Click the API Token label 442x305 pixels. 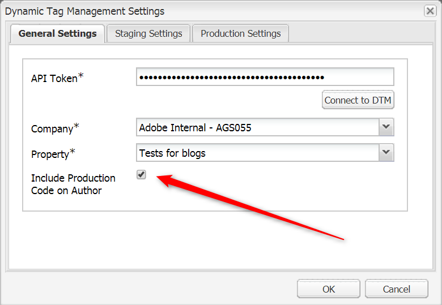tap(54, 79)
